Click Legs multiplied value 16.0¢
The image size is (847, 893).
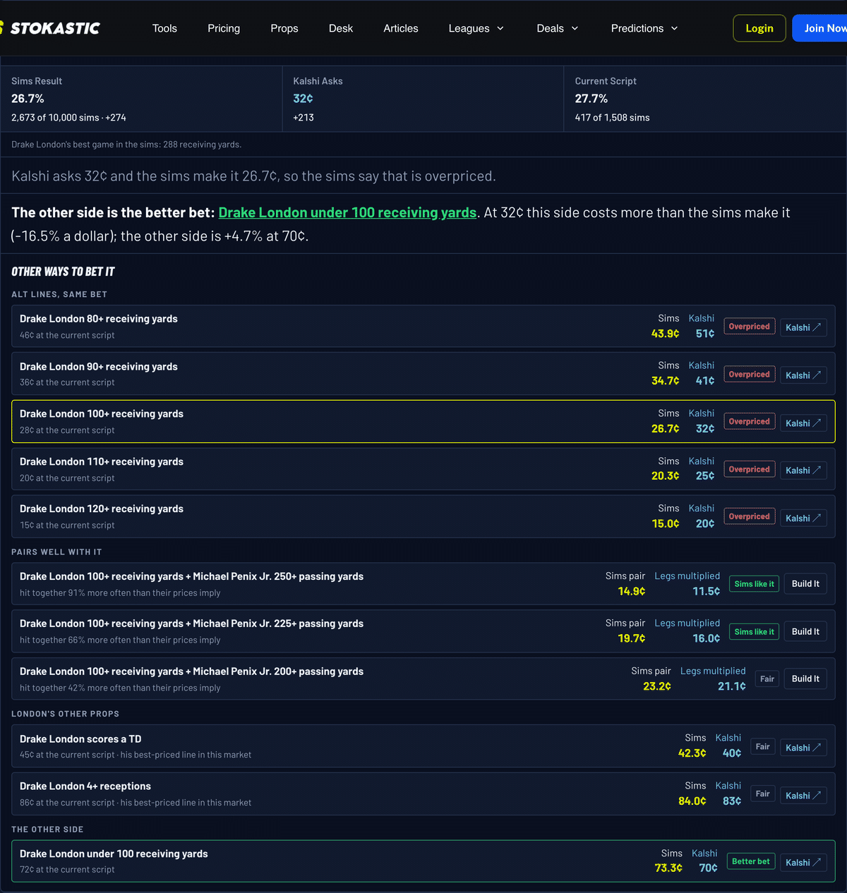click(707, 638)
